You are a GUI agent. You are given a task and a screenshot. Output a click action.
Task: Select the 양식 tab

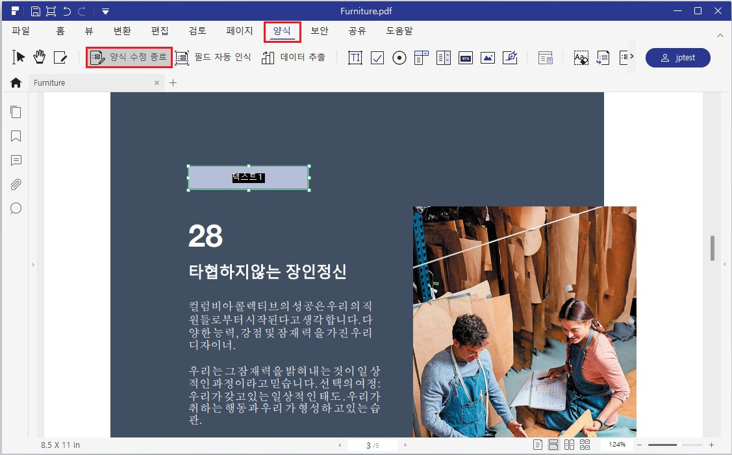point(282,31)
